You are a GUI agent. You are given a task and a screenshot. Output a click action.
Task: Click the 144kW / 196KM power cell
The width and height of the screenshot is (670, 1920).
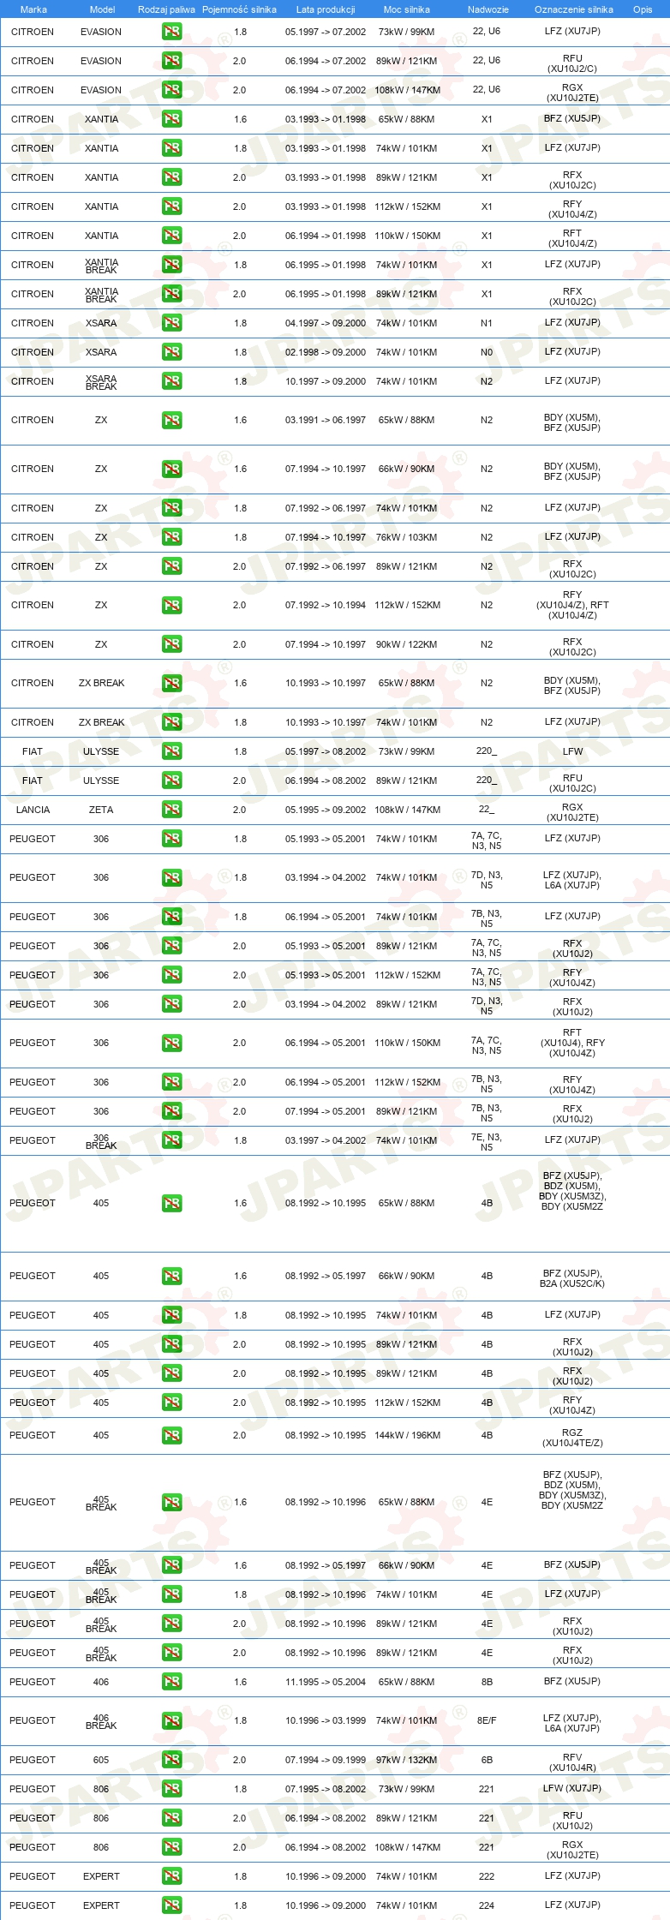click(x=408, y=1436)
